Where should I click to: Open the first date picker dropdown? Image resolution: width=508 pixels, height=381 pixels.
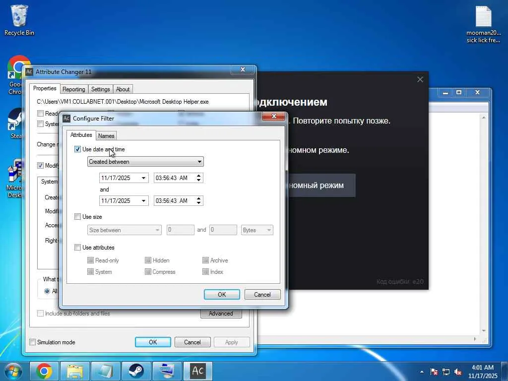point(143,178)
